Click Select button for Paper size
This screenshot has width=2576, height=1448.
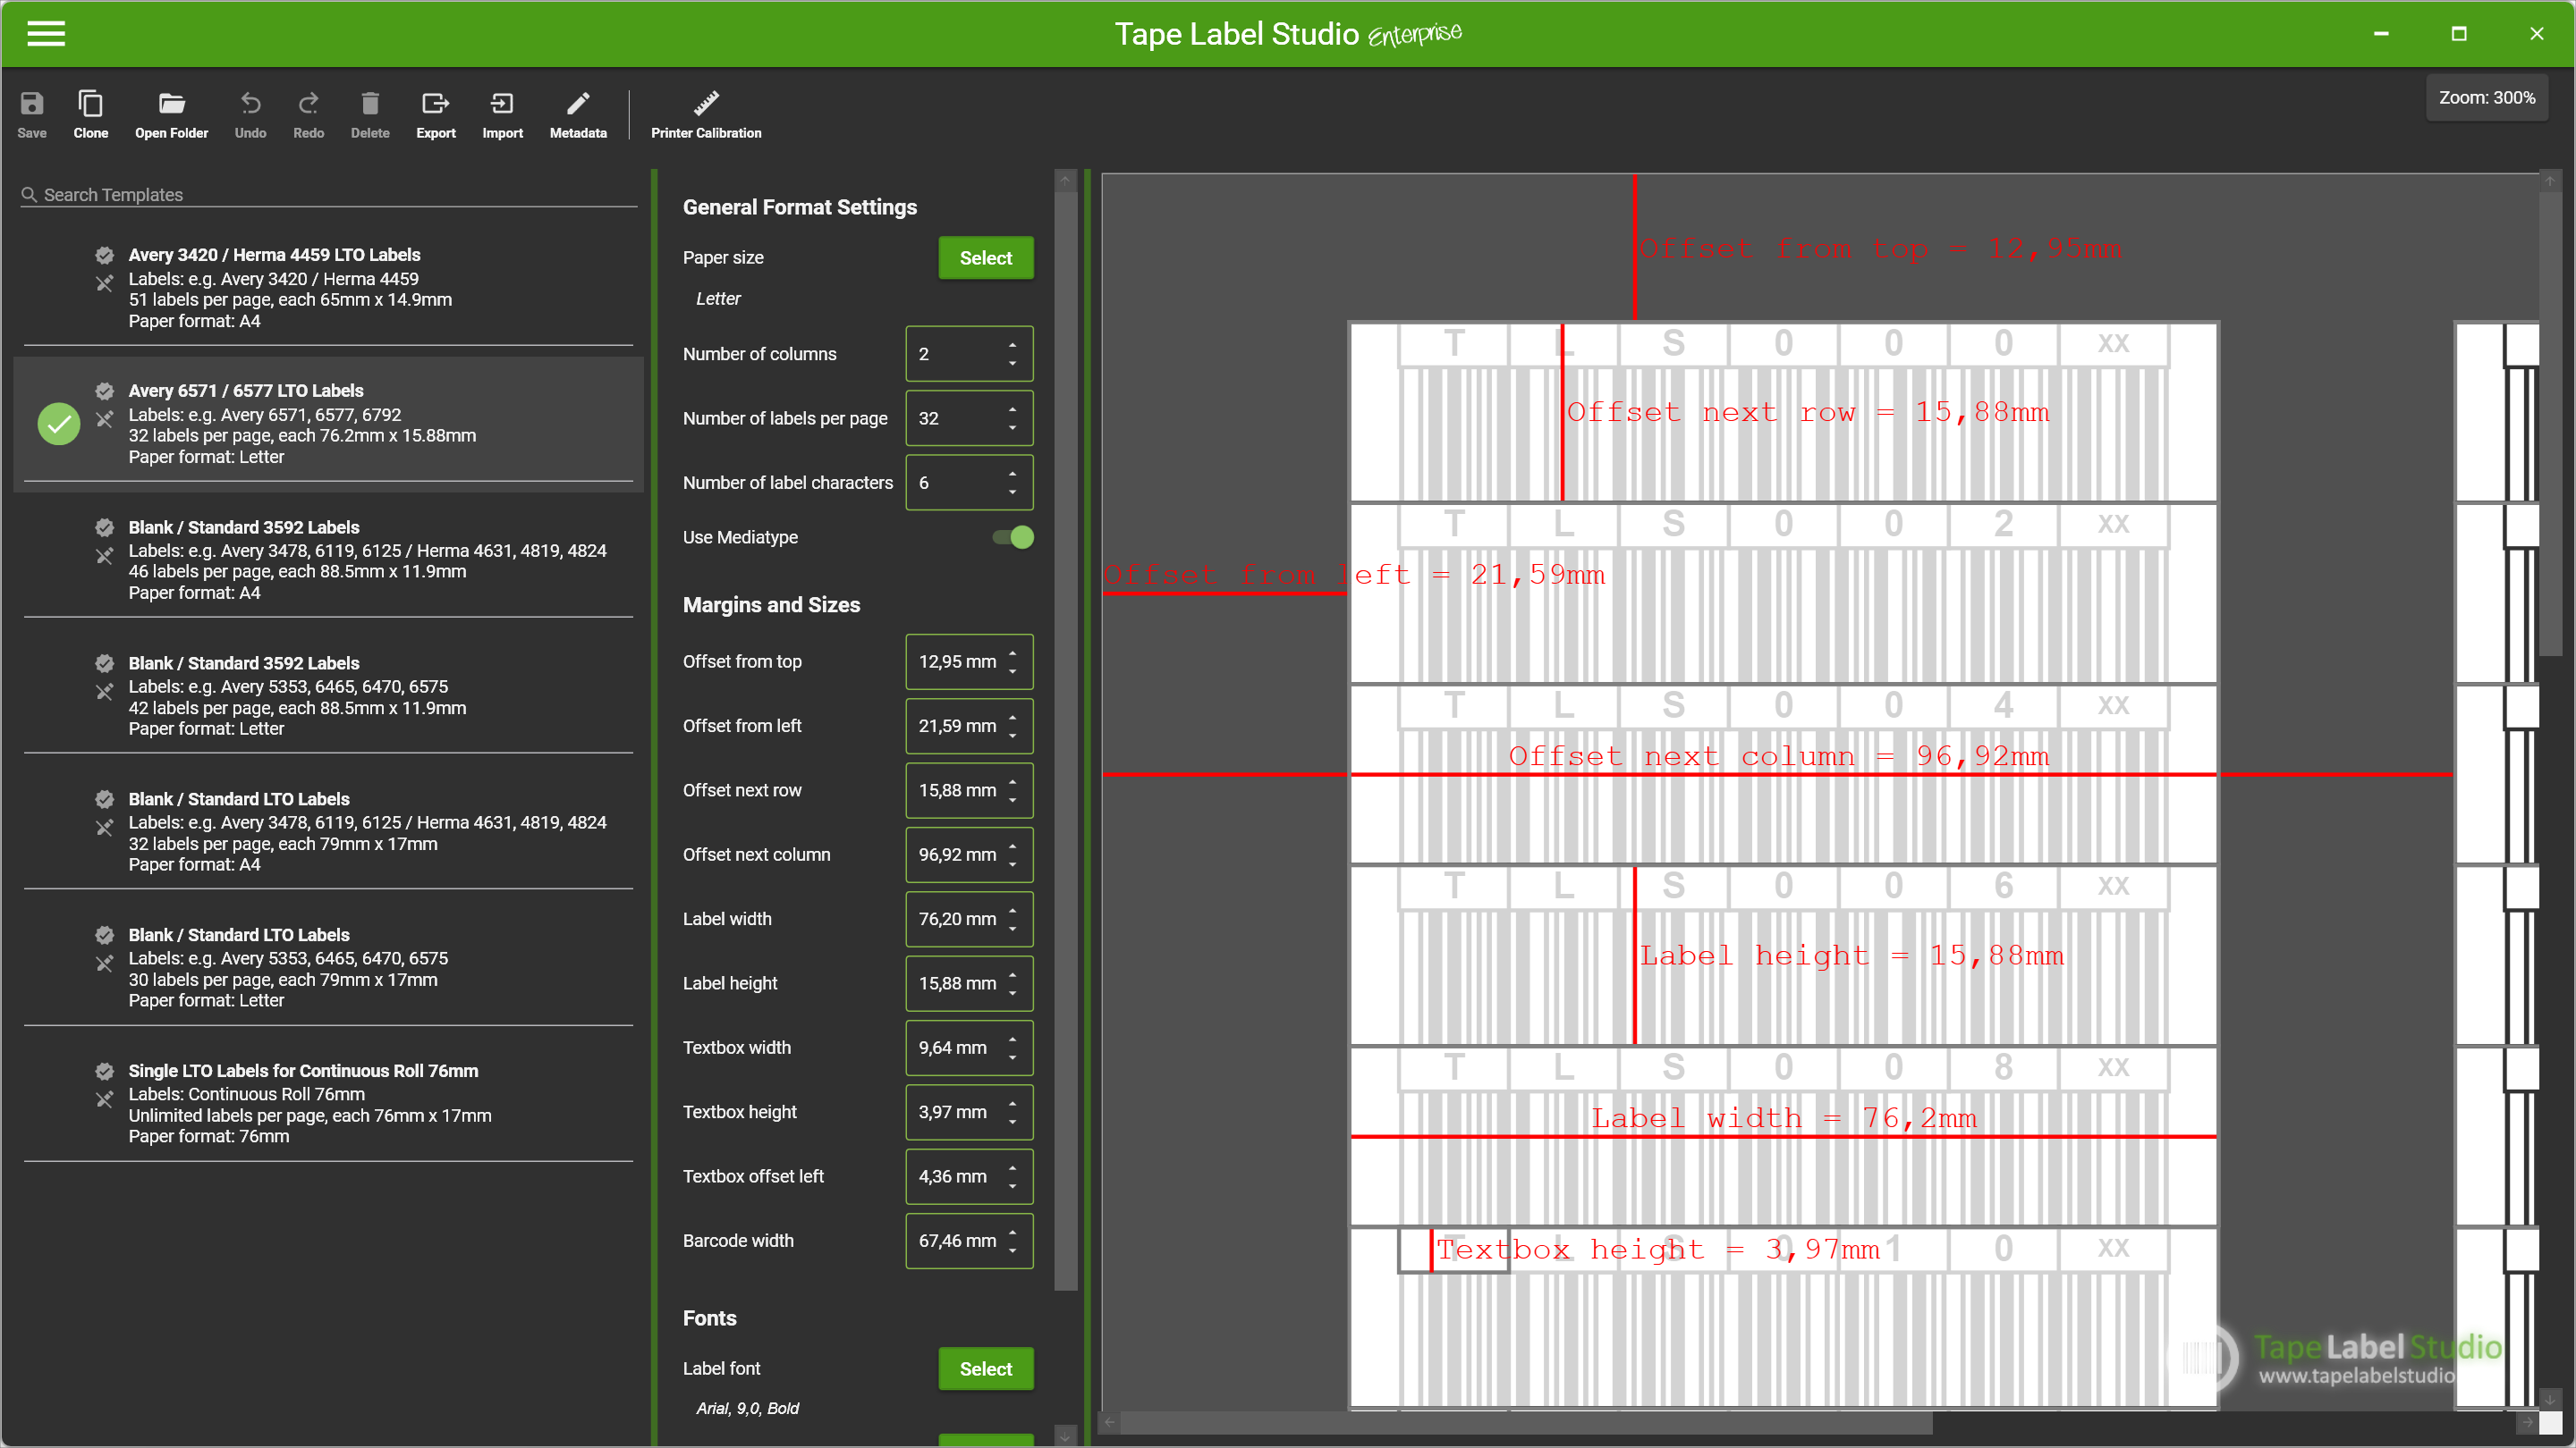(986, 257)
